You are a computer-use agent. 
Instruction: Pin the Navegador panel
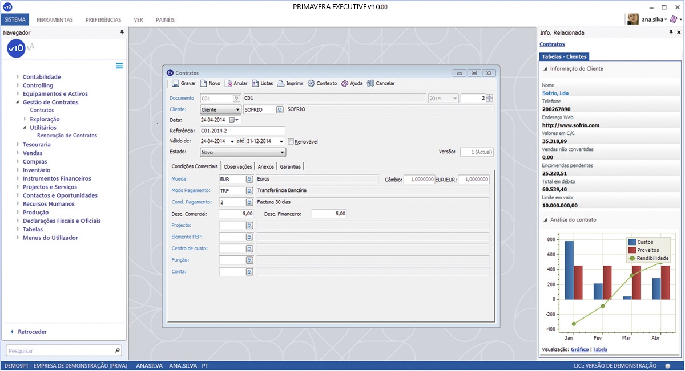(x=122, y=32)
